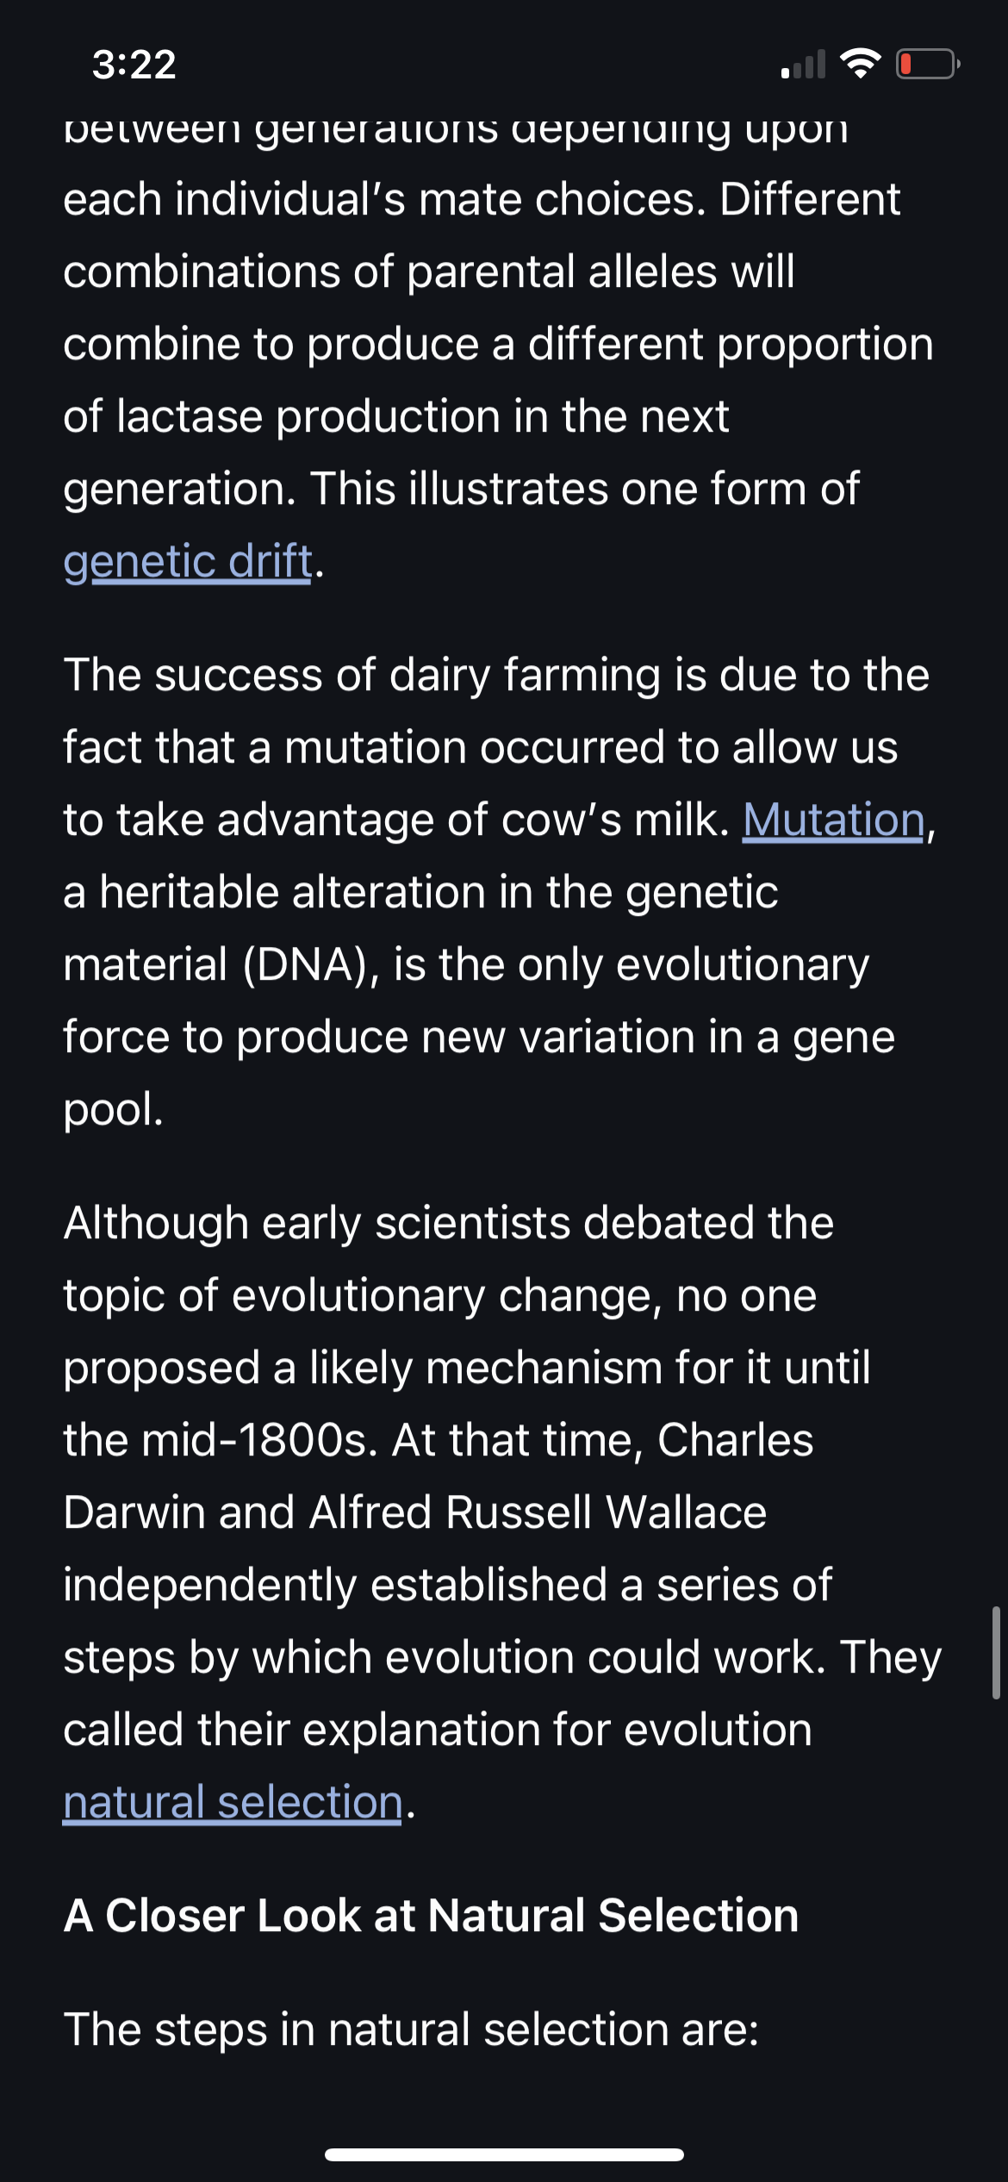Screen dimensions: 1008x2182
Task: Click the vertical scrollbar indicator
Action: coord(996,1652)
